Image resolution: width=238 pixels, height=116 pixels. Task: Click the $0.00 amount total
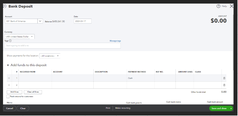[x=219, y=21]
